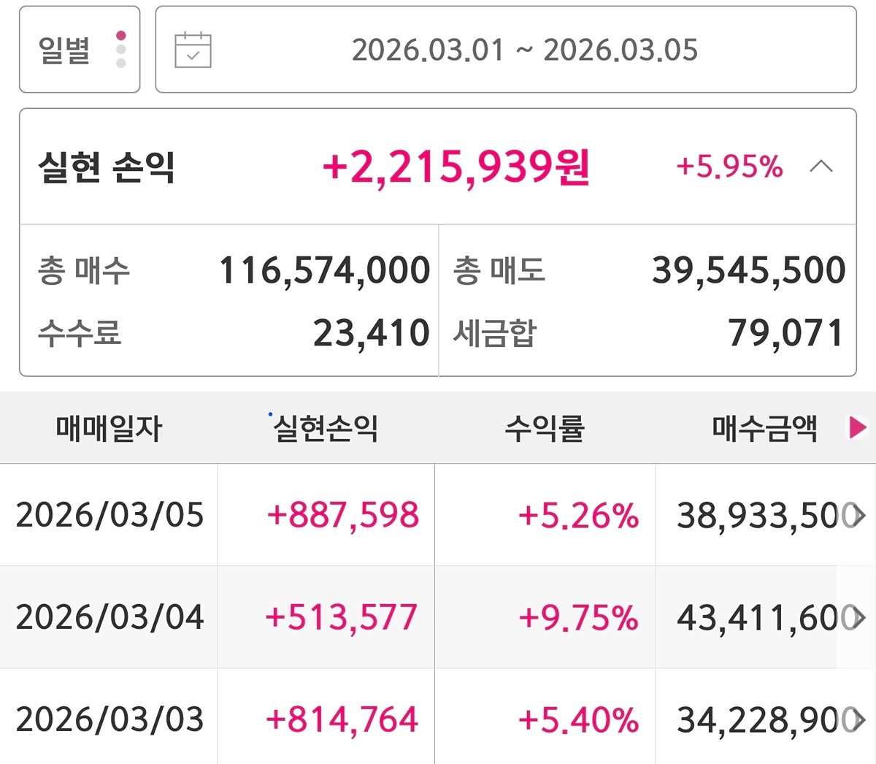This screenshot has width=876, height=764.
Task: Select the 2026/03/04 date cell
Action: (x=109, y=618)
